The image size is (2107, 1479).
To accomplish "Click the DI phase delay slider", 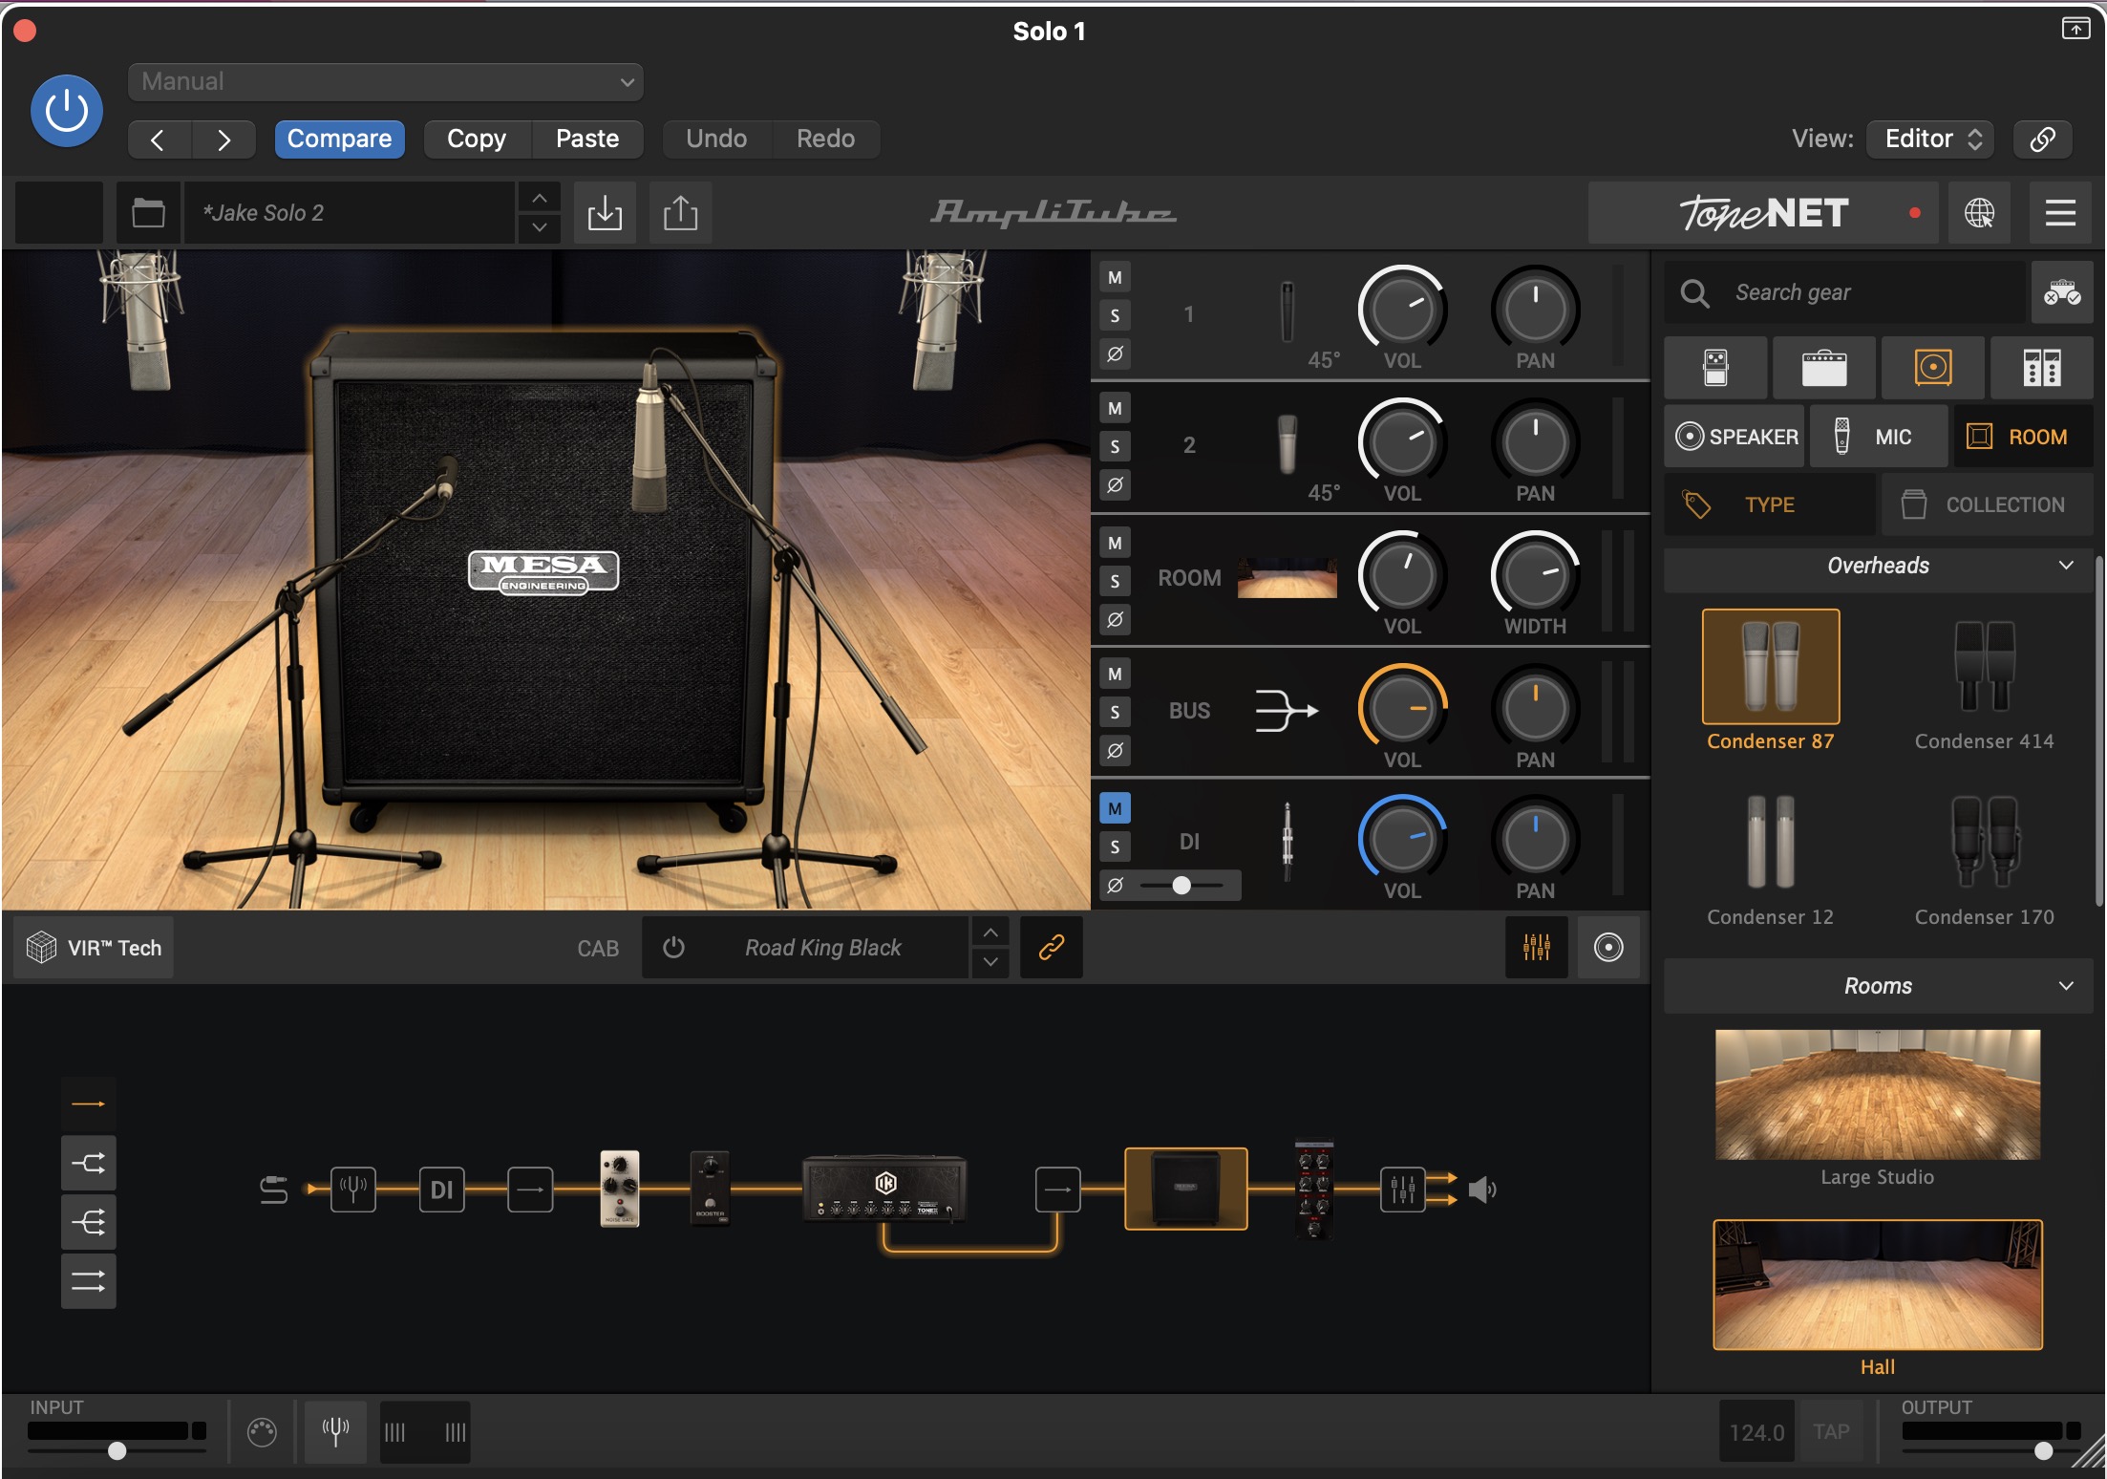I will [1181, 886].
